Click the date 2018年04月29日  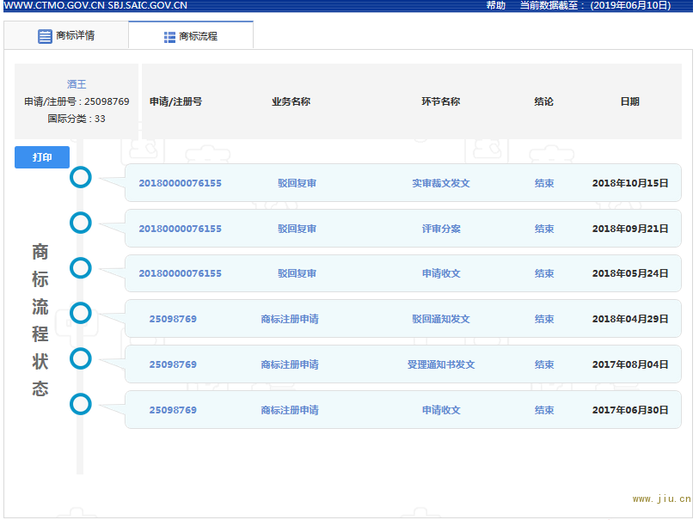630,319
